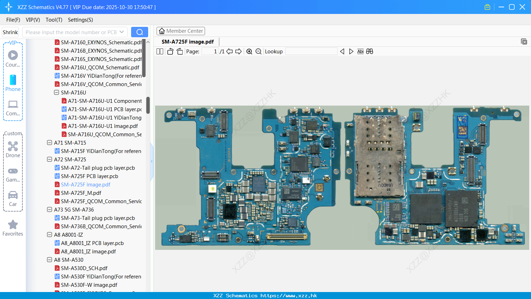Click the Lookup text field
Screen dimensions: 531x299
click(311, 52)
